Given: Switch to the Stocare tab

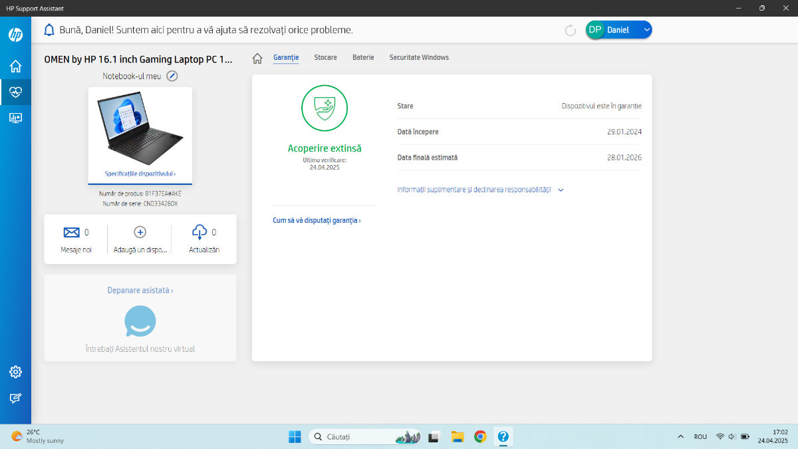Looking at the screenshot, I should (325, 57).
